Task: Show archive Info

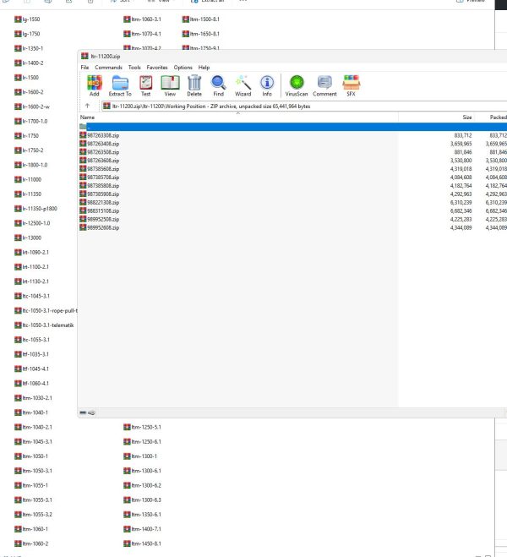Action: [267, 85]
